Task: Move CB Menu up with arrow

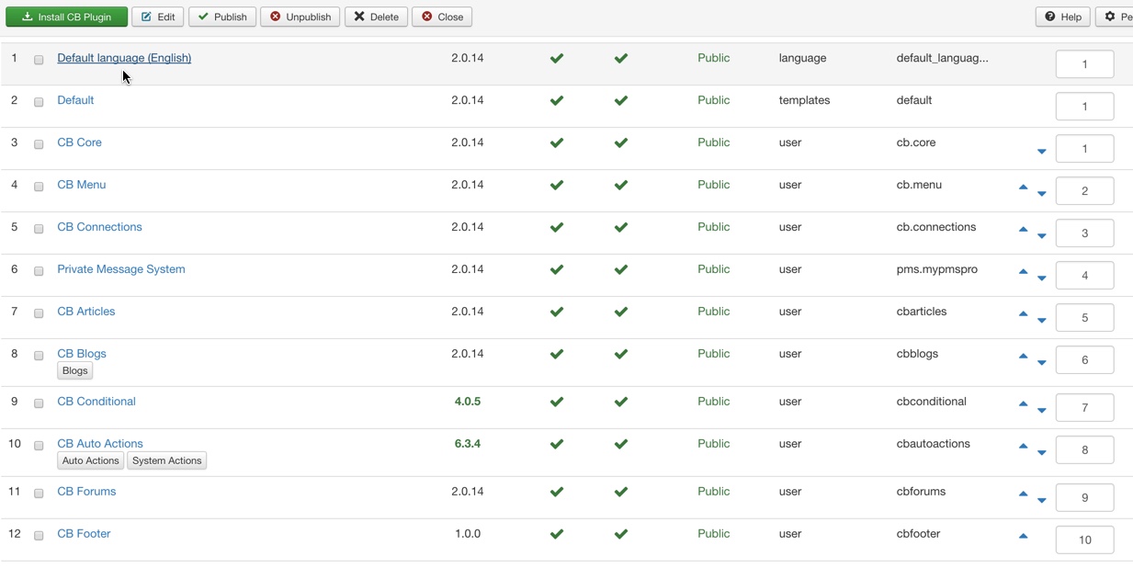Action: pos(1023,187)
